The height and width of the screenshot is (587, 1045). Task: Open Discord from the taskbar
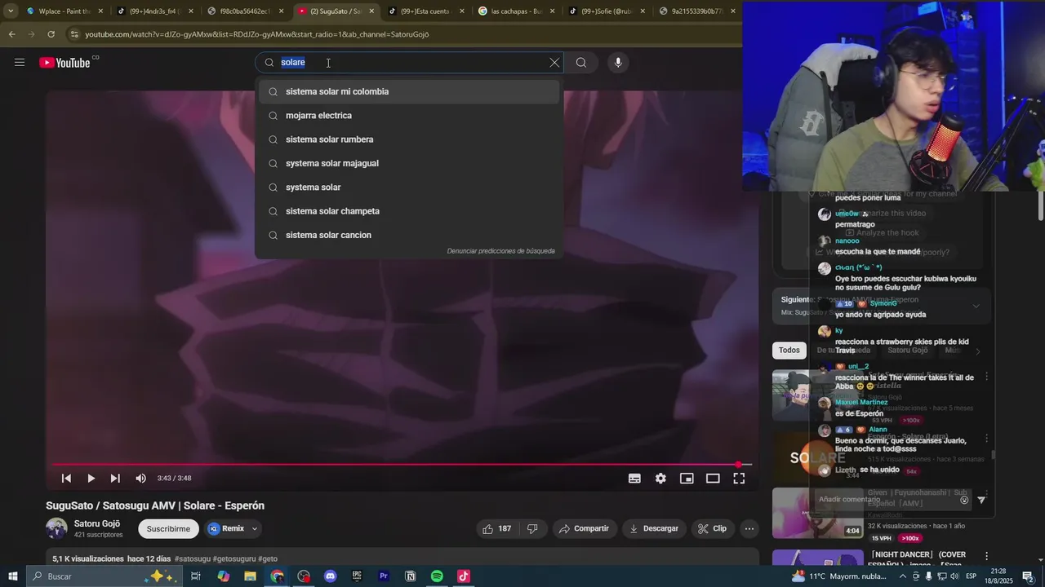pos(330,576)
